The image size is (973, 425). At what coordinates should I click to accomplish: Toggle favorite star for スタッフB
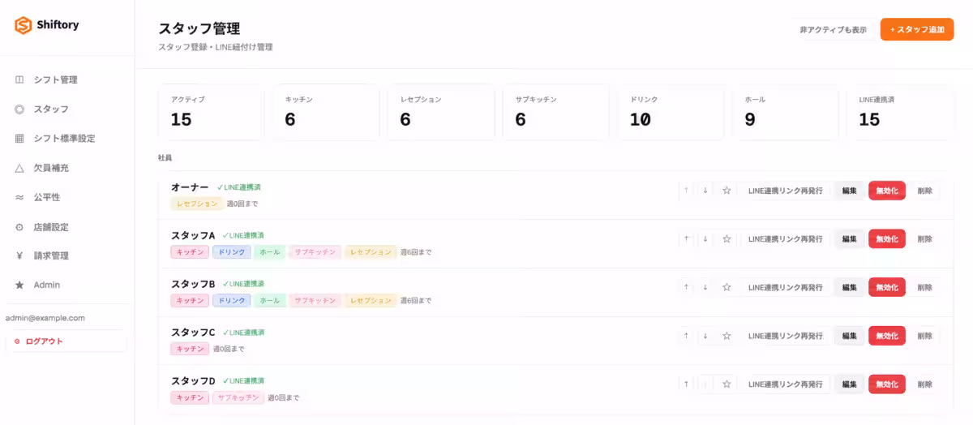[x=727, y=287]
